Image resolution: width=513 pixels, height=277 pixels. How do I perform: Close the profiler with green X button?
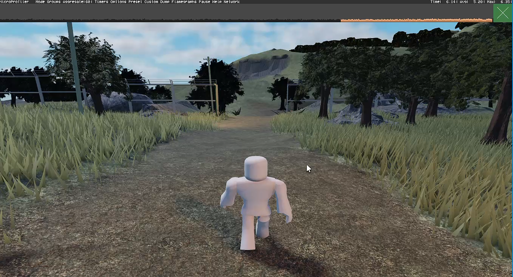tap(503, 13)
